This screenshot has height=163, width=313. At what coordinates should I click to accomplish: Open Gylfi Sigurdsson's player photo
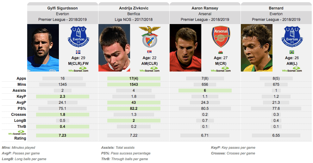click(x=43, y=48)
